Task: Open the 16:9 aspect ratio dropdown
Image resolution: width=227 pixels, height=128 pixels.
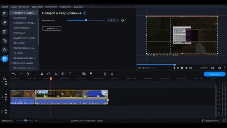Action: click(x=204, y=68)
